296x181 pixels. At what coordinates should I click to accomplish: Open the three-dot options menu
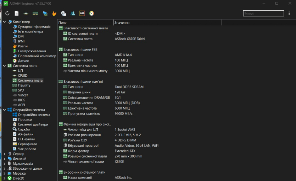[289, 13]
